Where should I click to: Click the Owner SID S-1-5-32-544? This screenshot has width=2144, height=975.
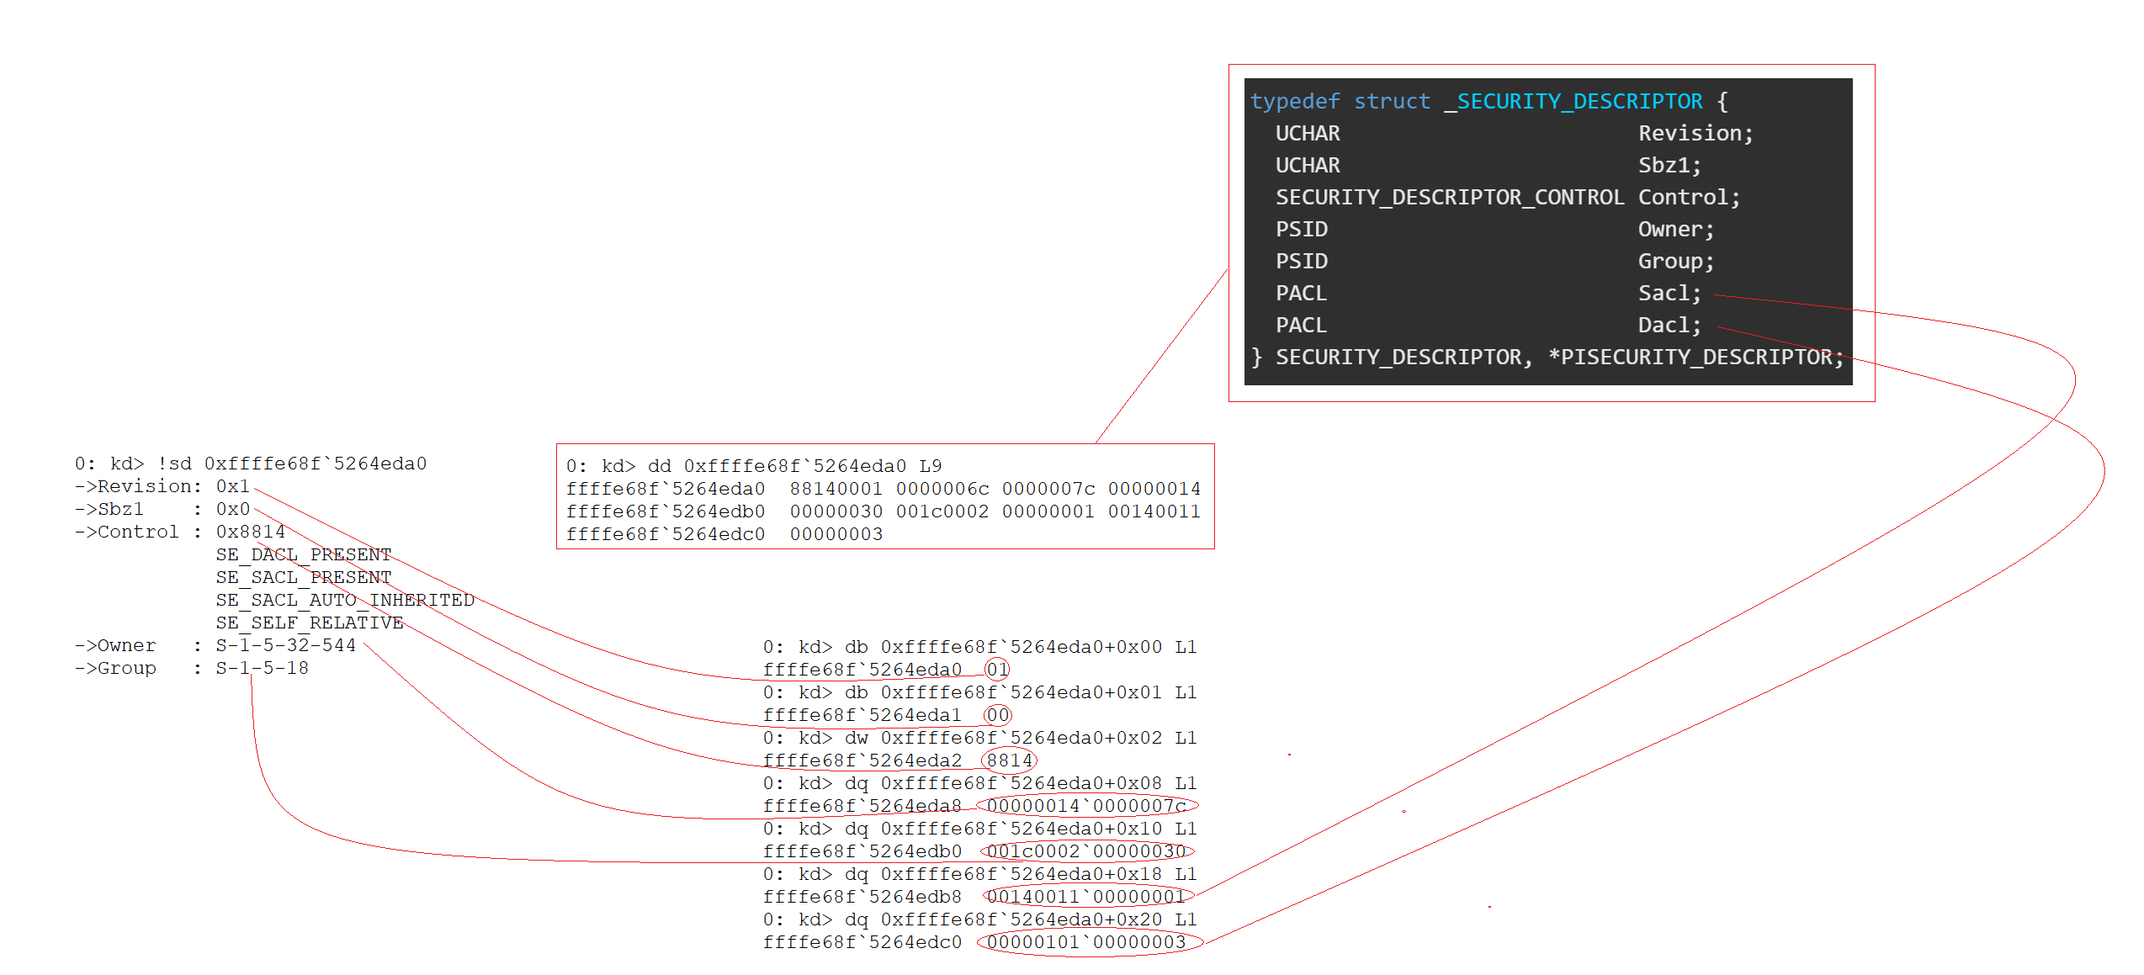[285, 645]
